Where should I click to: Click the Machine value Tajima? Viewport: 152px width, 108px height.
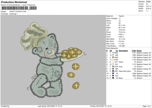[x=121, y=16]
